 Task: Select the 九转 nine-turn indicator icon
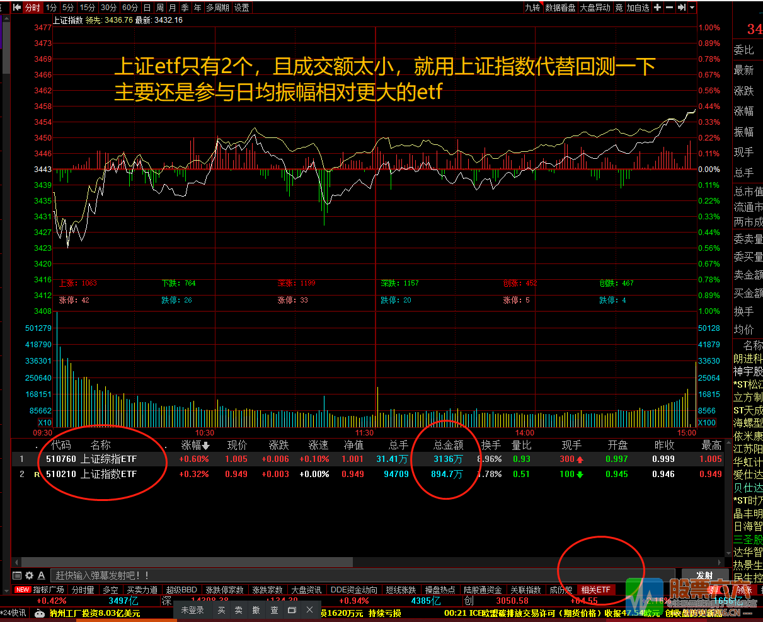(x=533, y=8)
